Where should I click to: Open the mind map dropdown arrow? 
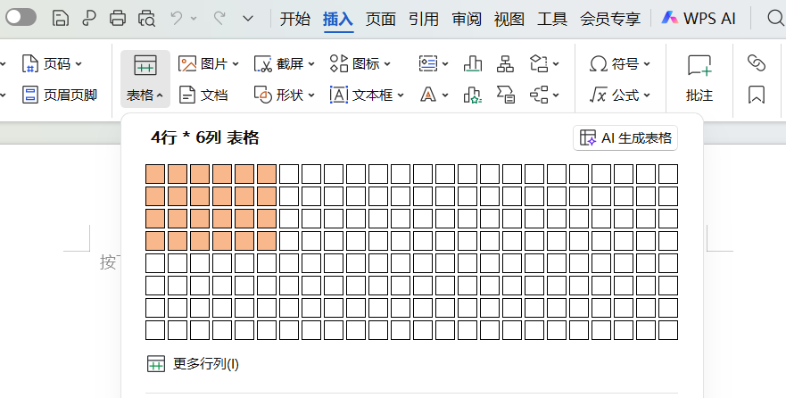[x=556, y=95]
